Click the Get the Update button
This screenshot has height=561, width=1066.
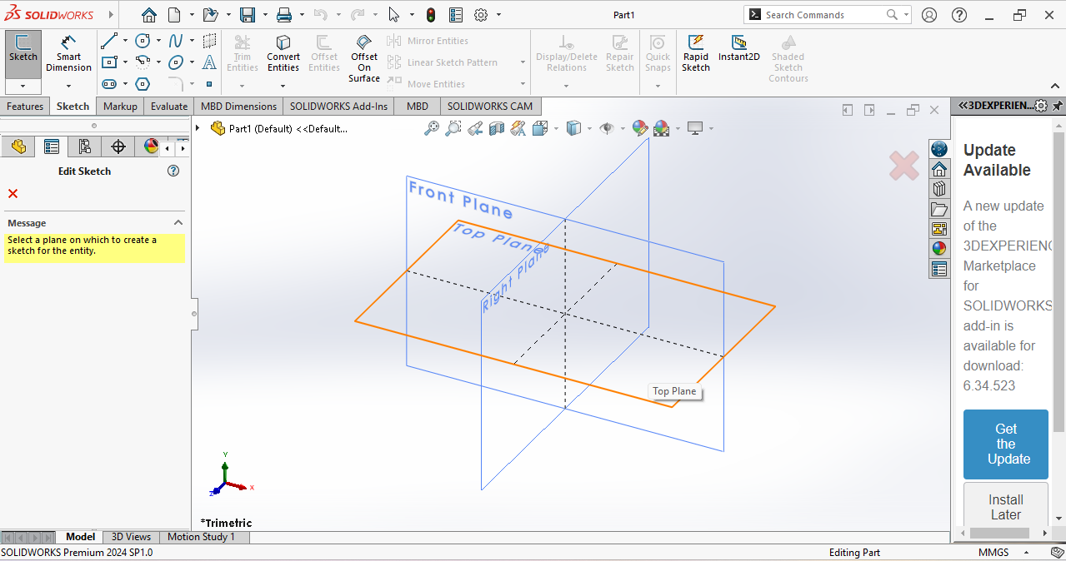1006,444
